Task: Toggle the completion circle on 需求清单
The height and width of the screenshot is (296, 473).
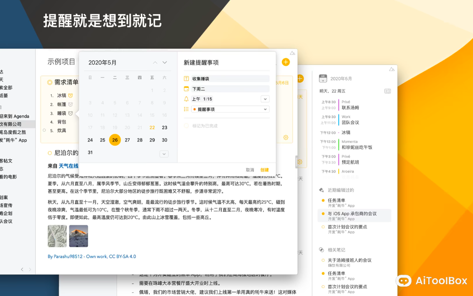Action: [50, 82]
